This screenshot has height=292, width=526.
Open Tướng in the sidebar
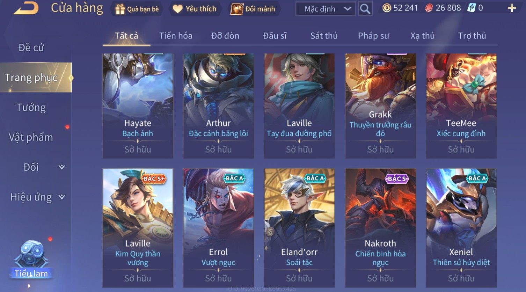[x=31, y=107]
